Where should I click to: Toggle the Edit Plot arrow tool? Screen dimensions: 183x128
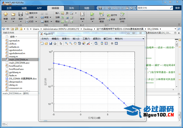tap(61, 44)
